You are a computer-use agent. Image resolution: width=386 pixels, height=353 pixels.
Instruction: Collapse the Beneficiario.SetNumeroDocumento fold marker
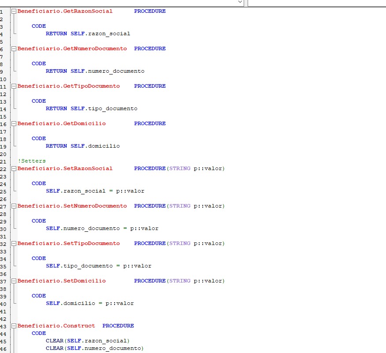tap(14, 206)
